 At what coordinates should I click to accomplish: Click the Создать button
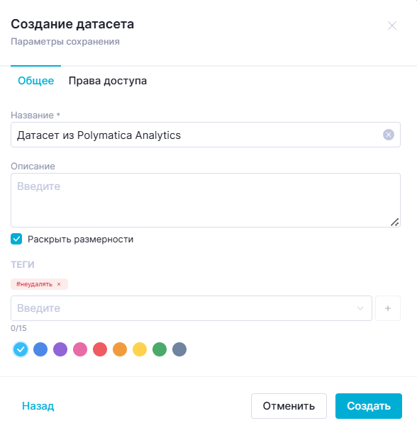tap(368, 406)
